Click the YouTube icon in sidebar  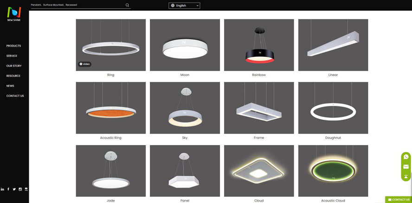point(26,189)
